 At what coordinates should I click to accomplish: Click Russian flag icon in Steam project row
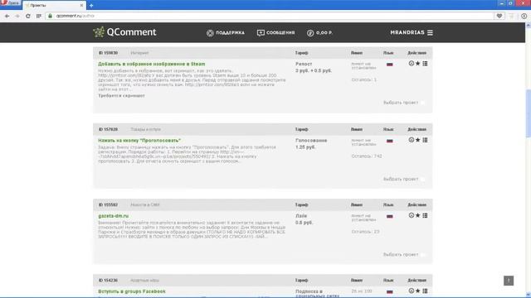[390, 65]
